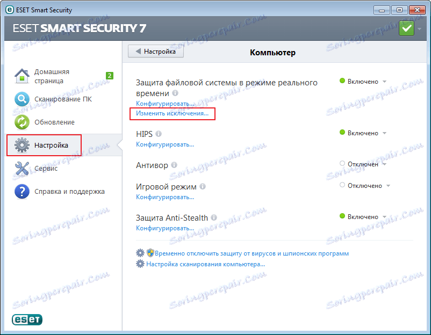Minimize the ESET Smart Security window
Viewport: 431px width, 335px height.
point(382,10)
